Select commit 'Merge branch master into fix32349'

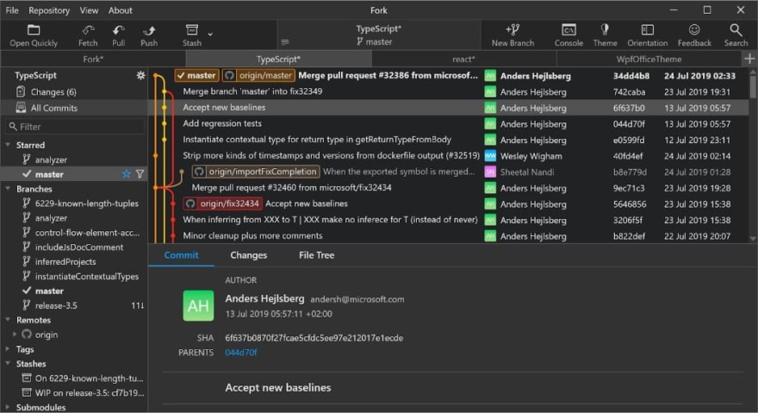pyautogui.click(x=448, y=91)
